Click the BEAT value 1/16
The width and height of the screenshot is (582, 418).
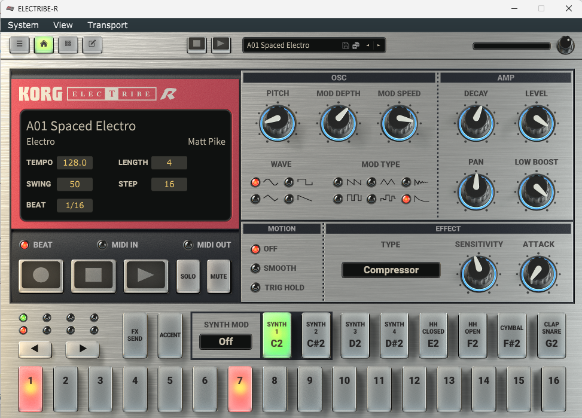[75, 205]
